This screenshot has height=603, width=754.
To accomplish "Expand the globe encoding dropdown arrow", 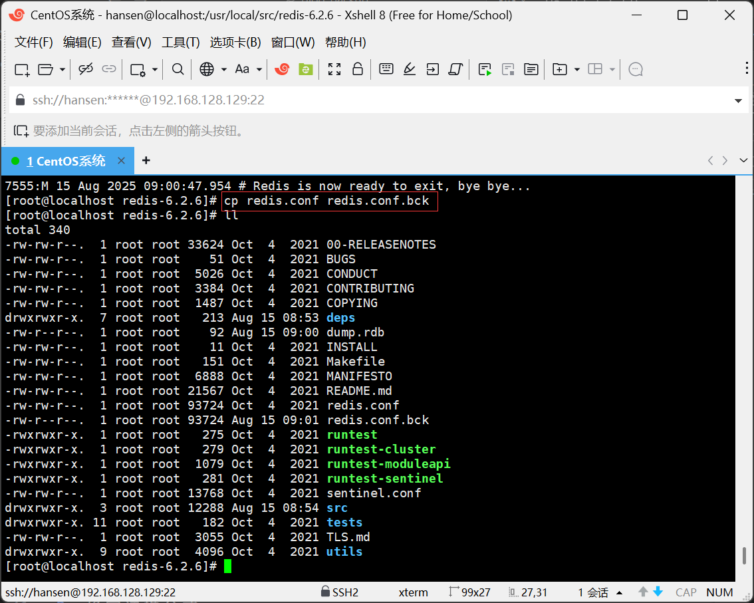I will click(223, 69).
